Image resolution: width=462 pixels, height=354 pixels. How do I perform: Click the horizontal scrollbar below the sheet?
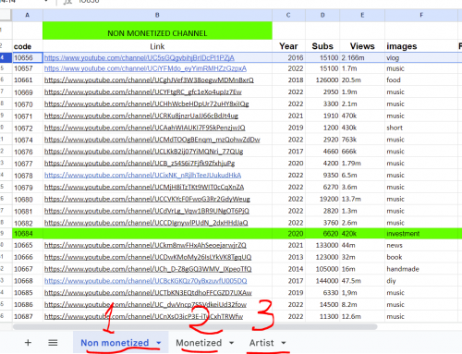pos(195,326)
